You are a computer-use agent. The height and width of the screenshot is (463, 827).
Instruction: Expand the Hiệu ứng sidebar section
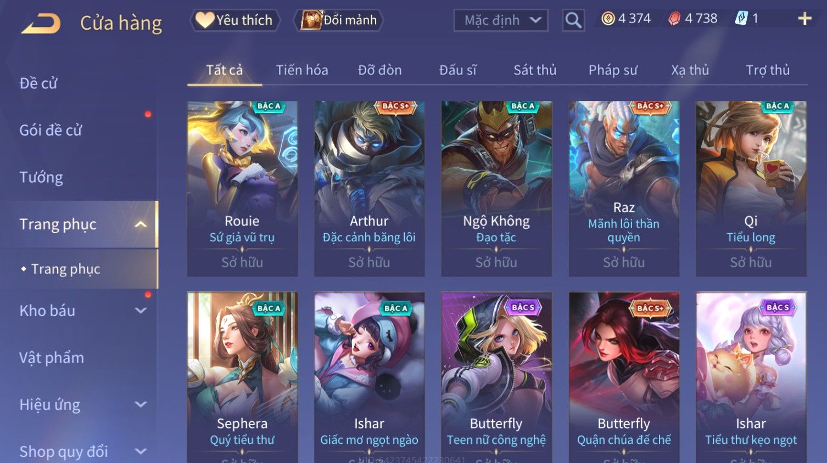point(141,405)
